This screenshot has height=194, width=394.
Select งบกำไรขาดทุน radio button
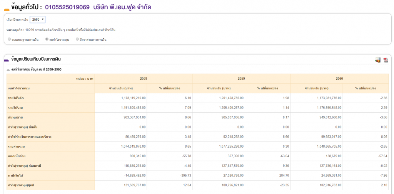click(x=47, y=39)
